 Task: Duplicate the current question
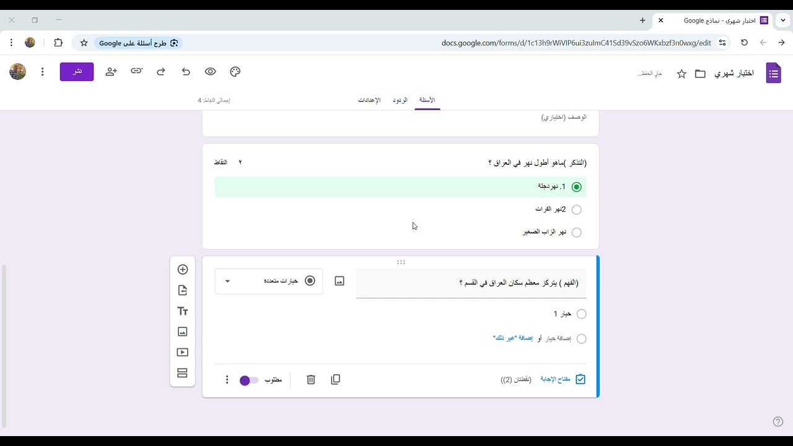point(336,380)
